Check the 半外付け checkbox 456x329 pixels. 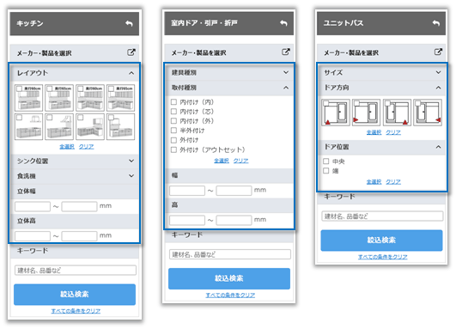pyautogui.click(x=173, y=131)
